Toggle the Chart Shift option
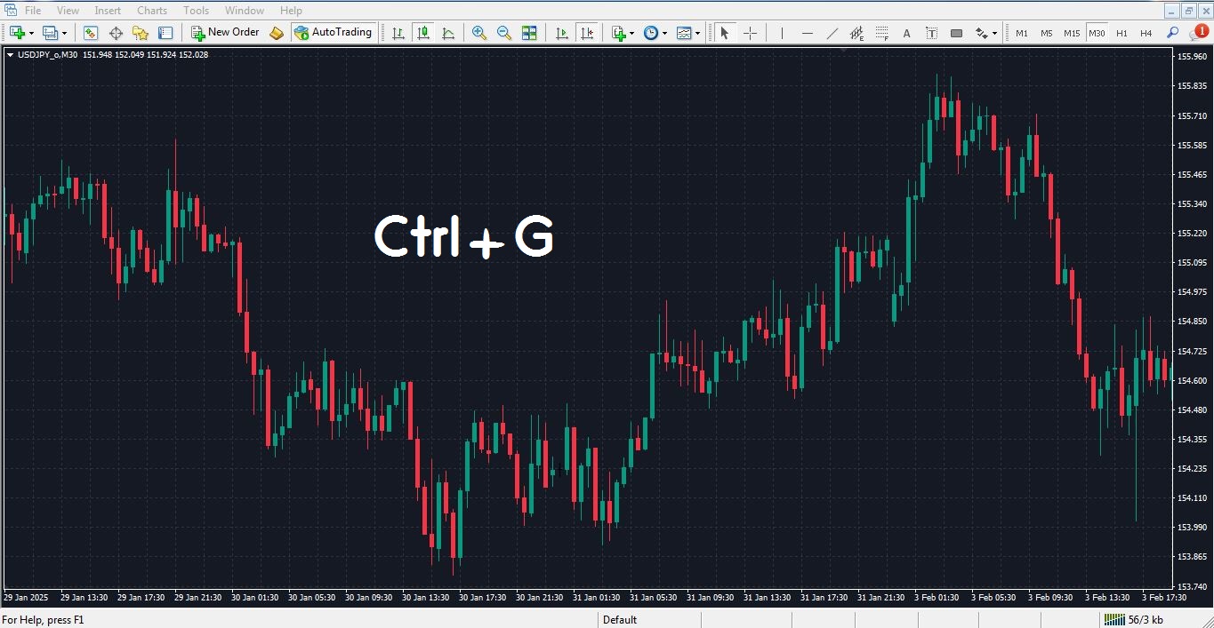 (x=587, y=33)
